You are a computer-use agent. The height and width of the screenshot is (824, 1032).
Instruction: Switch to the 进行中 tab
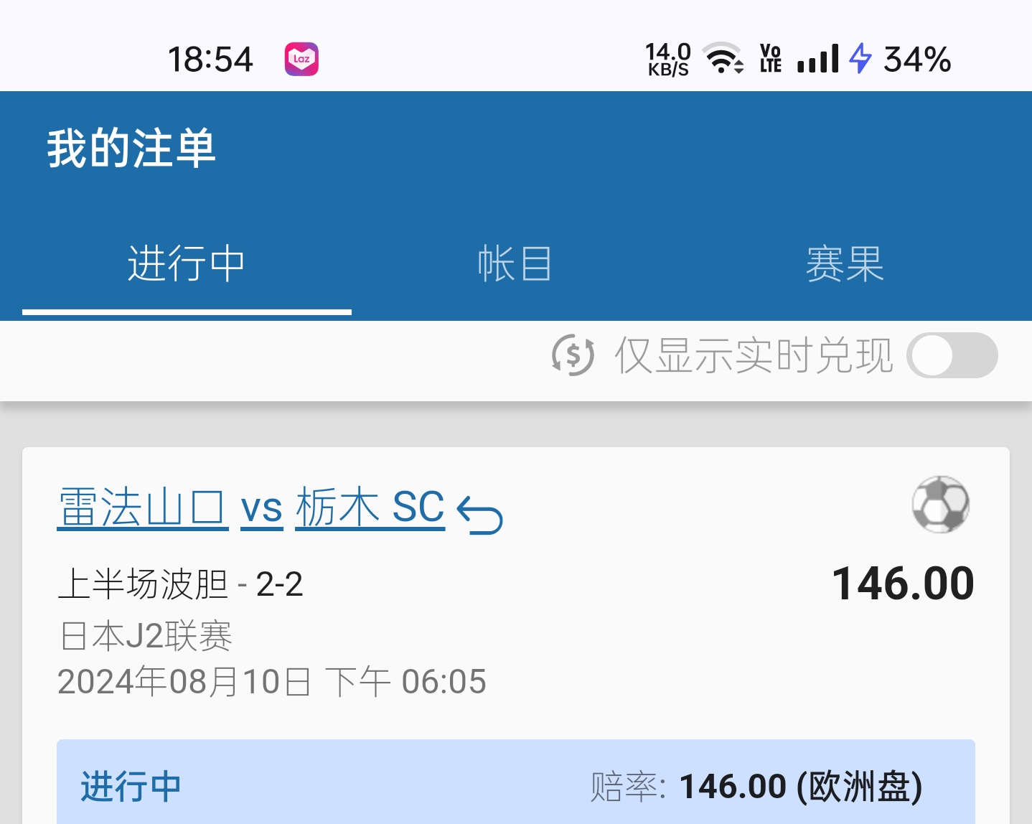(187, 264)
